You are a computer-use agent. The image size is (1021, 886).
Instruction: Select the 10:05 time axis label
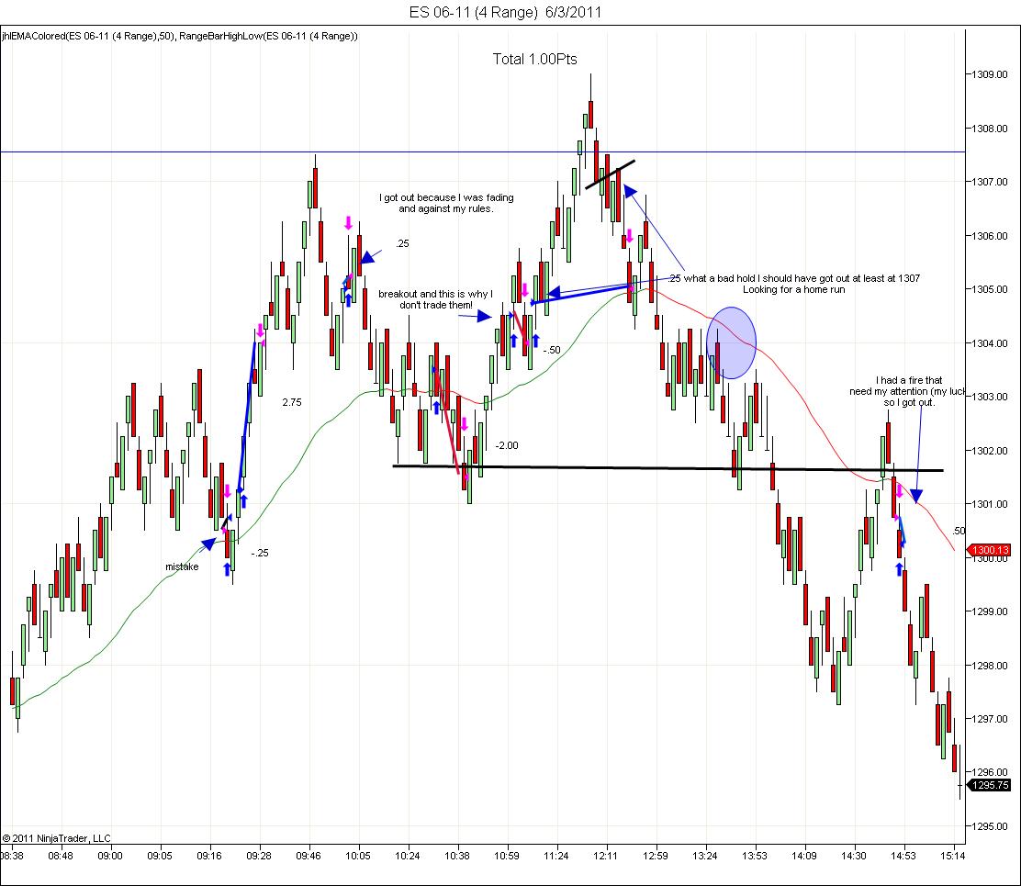[x=357, y=856]
